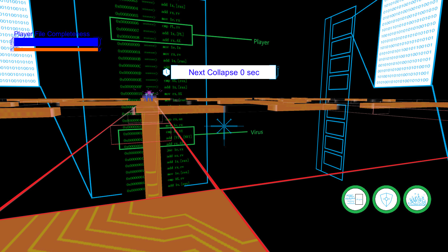
Task: Click the orange bar under completeness bar
Action: pyautogui.click(x=56, y=50)
